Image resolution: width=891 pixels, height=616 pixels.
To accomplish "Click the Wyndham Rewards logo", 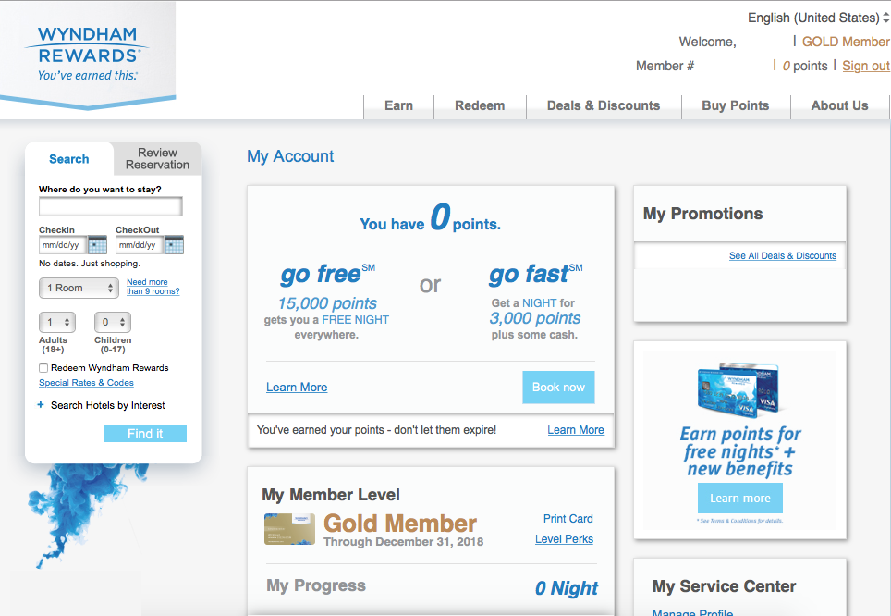I will coord(88,54).
